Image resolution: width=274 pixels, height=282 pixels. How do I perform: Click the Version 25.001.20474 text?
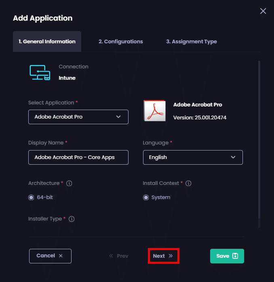(x=200, y=117)
